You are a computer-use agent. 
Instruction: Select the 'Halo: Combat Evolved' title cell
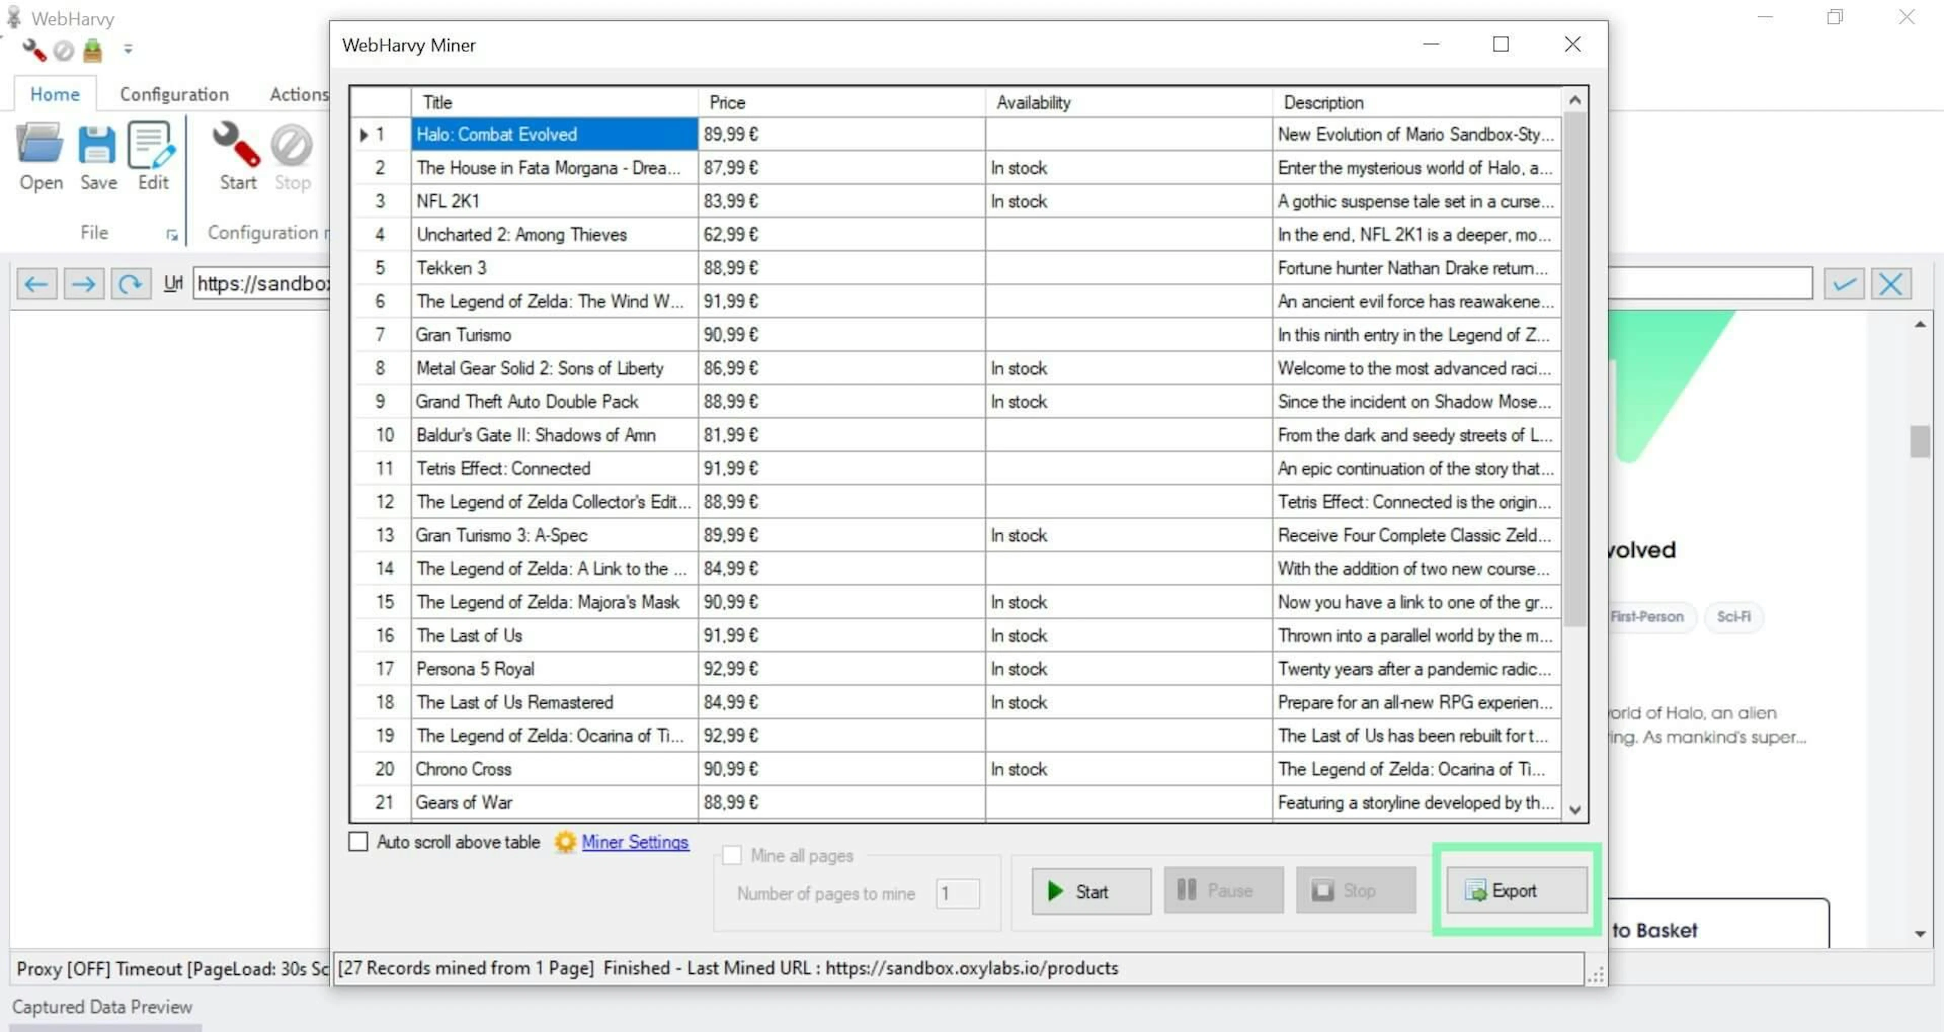click(554, 134)
